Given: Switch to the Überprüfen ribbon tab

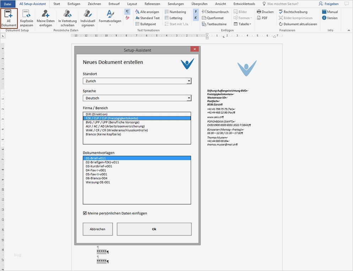Looking at the screenshot, I should pos(200,4).
